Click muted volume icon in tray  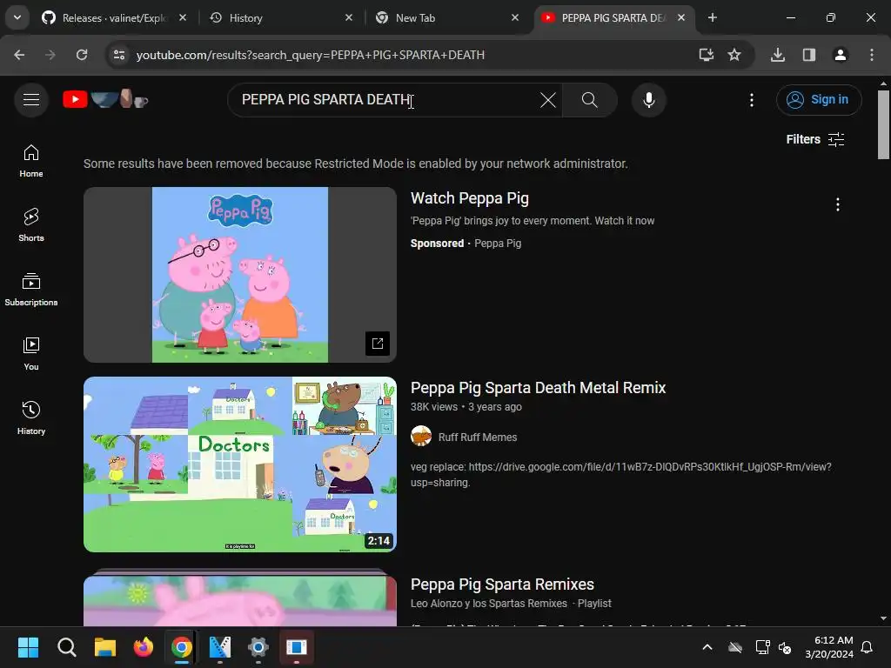point(785,647)
